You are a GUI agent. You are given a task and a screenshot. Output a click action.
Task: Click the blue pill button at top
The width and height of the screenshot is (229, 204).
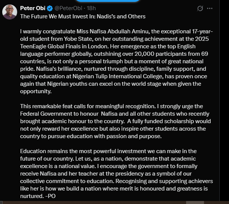click(x=108, y=1)
